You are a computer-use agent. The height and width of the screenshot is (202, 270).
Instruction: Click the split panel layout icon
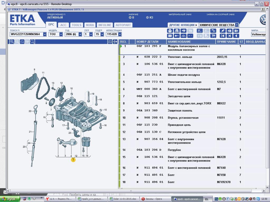[x=110, y=42]
